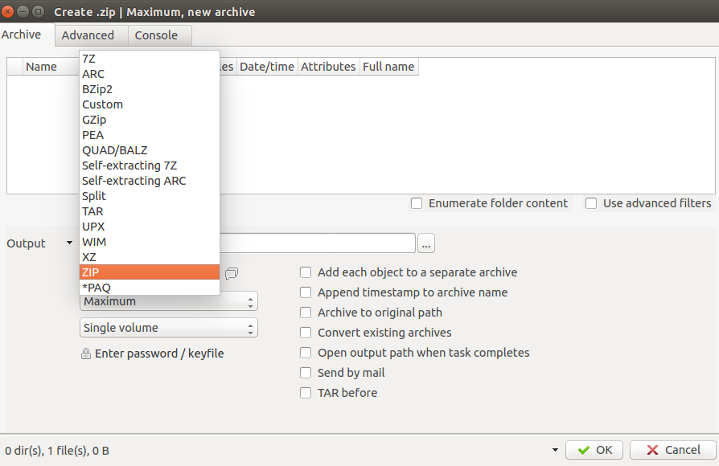The width and height of the screenshot is (719, 466).
Task: Choose 7Z from the format list
Action: (x=150, y=59)
